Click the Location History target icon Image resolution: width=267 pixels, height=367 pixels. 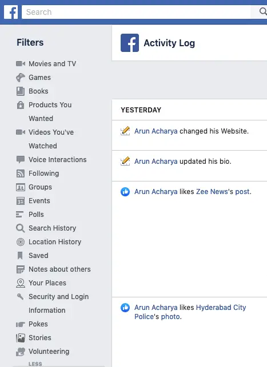tap(21, 242)
